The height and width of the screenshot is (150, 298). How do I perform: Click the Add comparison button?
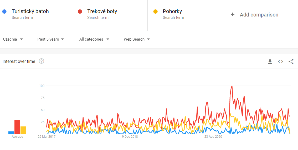[x=259, y=15]
